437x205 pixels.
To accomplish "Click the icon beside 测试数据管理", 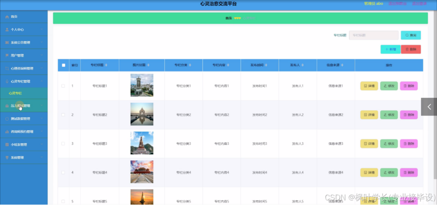I will (x=7, y=118).
